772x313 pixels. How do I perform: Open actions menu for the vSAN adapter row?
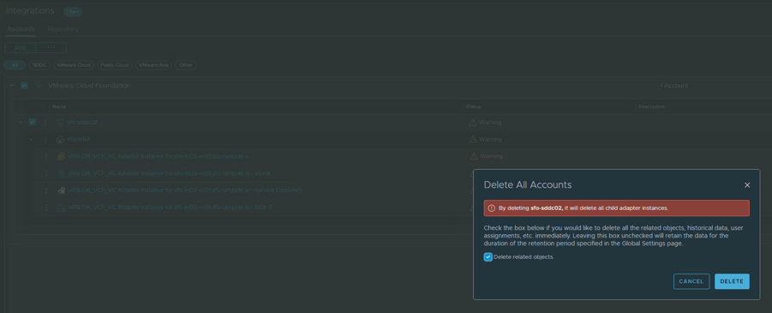(x=46, y=173)
